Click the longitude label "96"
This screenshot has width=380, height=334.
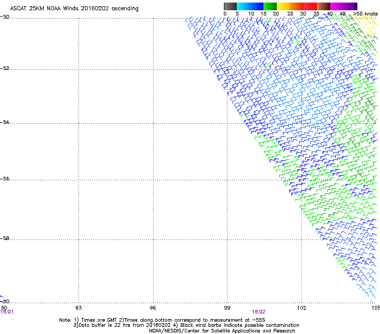pos(153,308)
